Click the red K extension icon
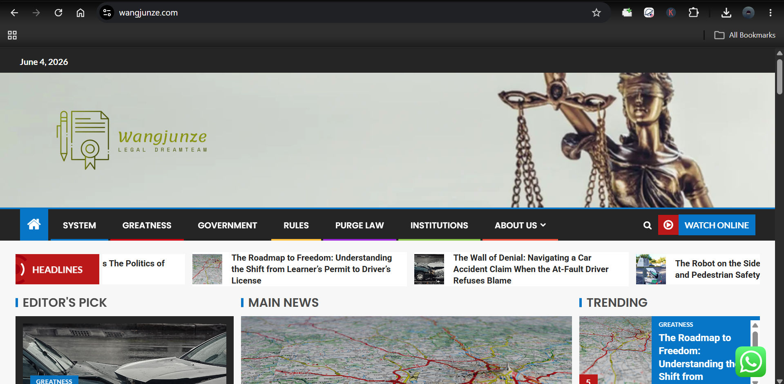This screenshot has width=784, height=384. pos(670,13)
